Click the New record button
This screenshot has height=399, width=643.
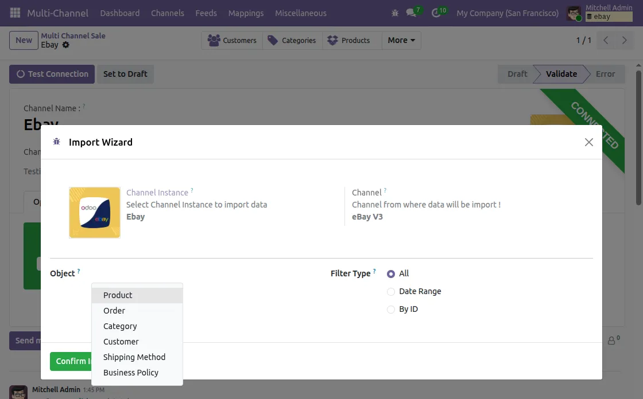pos(24,40)
